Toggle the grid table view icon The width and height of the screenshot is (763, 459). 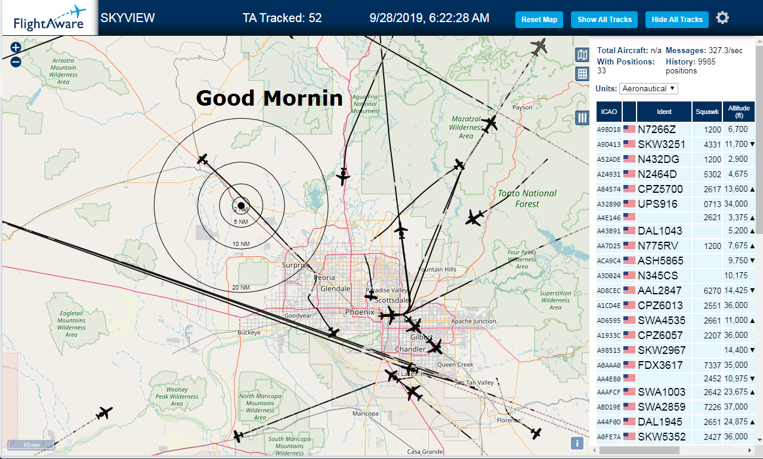[582, 74]
